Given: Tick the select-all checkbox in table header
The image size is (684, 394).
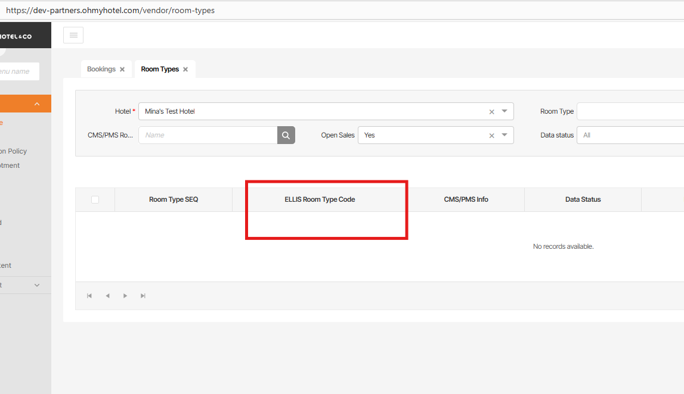Looking at the screenshot, I should point(95,199).
